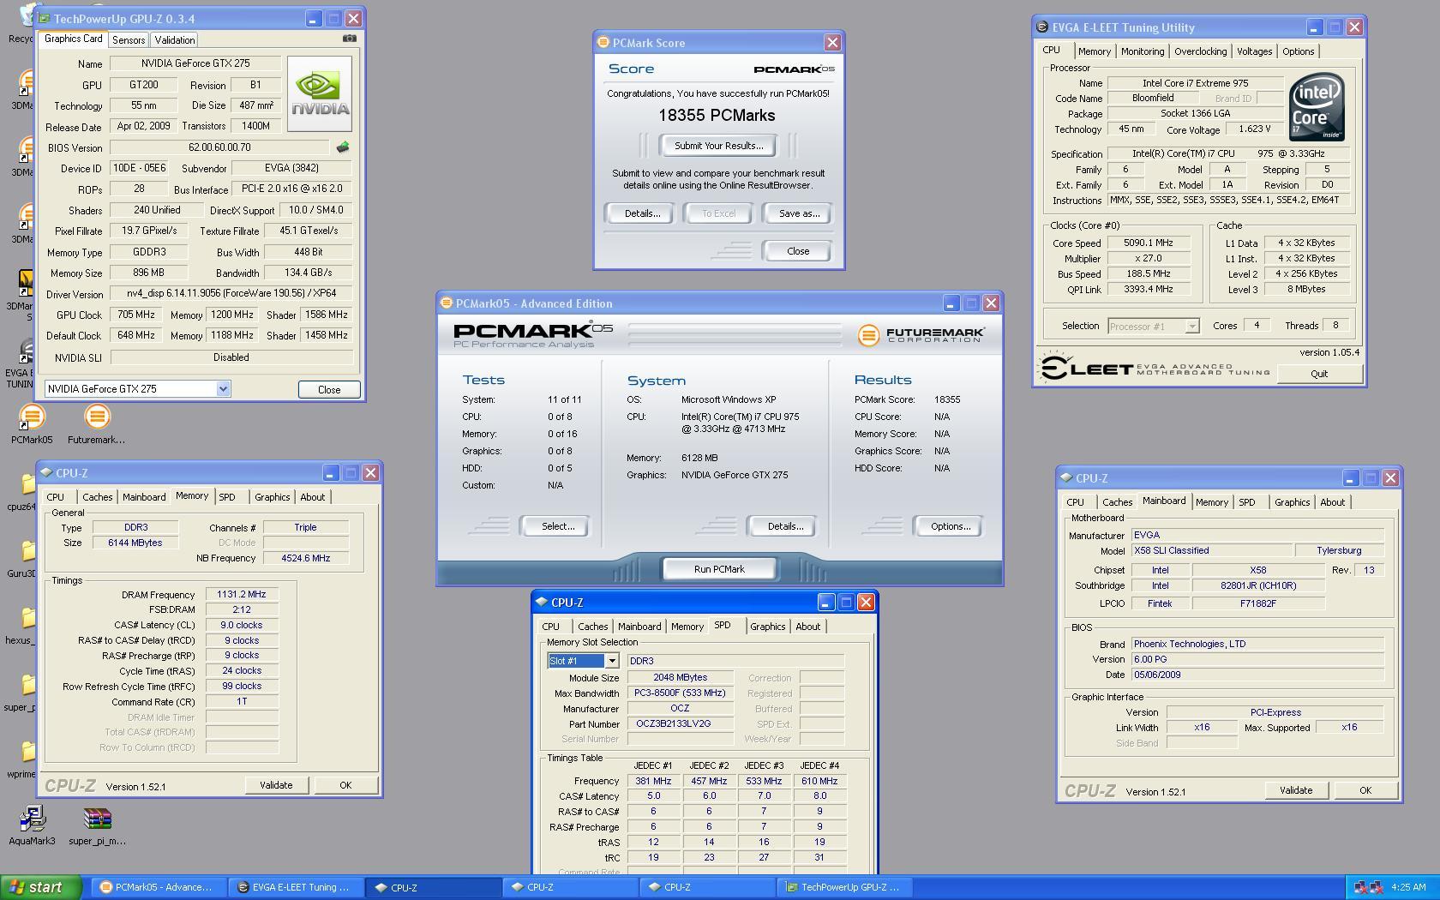
Task: Open the E-LEET Monitoring tab
Action: tap(1143, 51)
